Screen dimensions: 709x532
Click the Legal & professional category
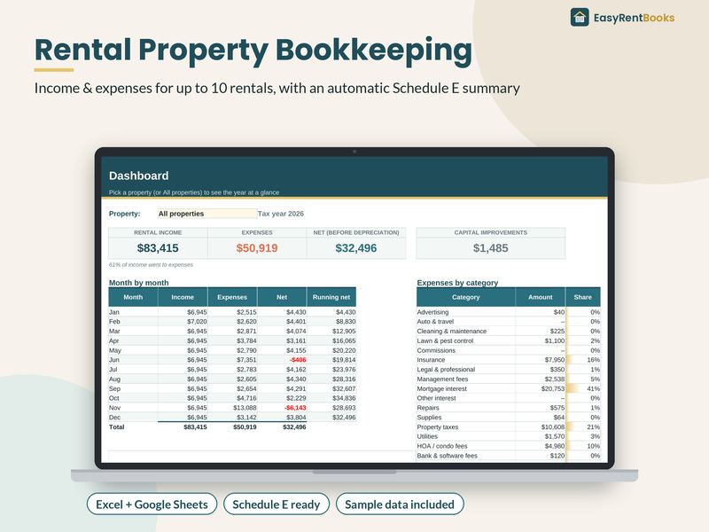446,370
